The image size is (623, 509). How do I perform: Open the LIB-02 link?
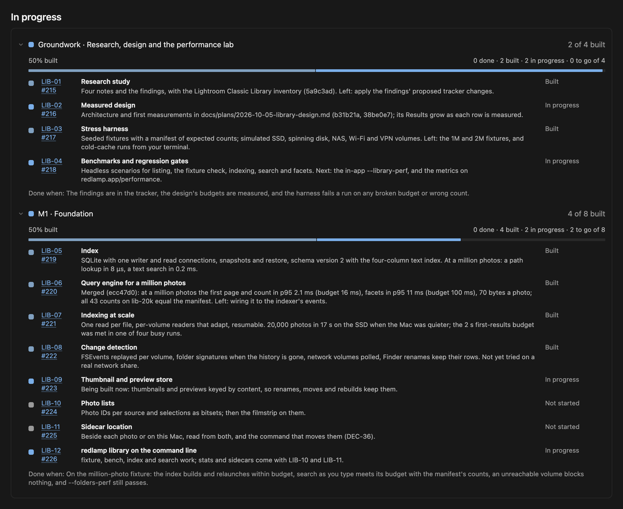52,105
